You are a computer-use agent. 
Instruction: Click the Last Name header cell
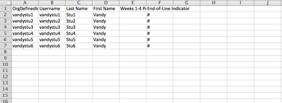pos(79,9)
